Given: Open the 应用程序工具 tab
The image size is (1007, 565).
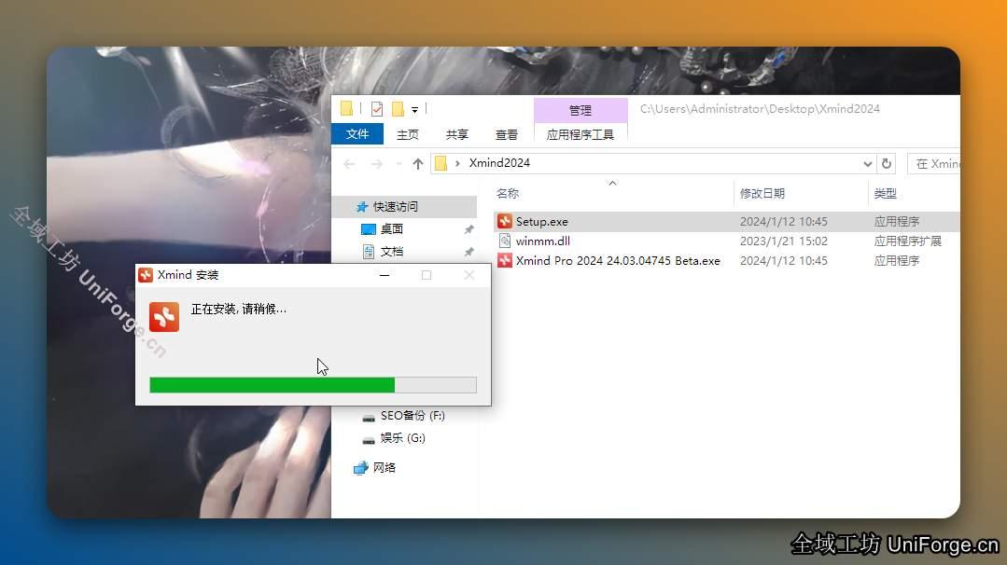Looking at the screenshot, I should tap(580, 134).
